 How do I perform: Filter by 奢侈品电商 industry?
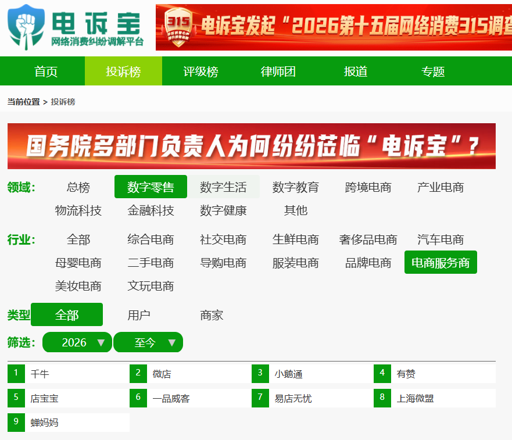point(368,239)
